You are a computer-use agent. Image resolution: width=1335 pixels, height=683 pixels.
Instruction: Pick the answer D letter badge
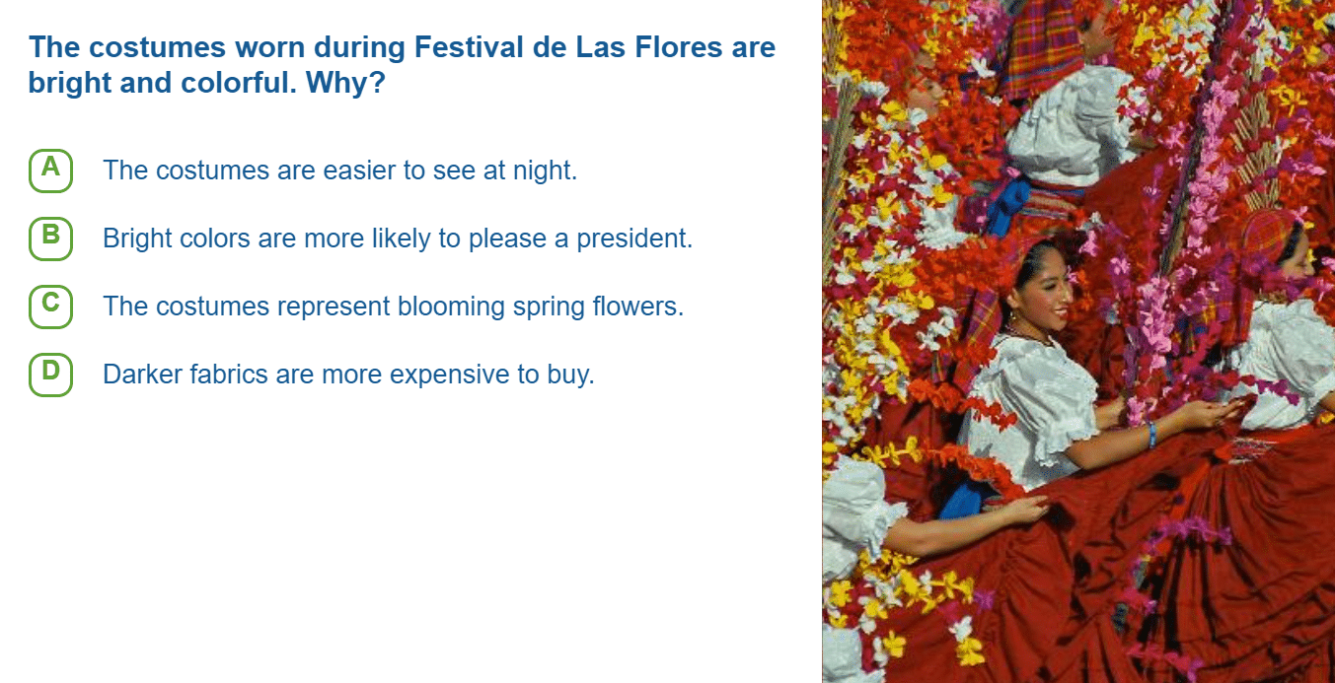pos(50,374)
